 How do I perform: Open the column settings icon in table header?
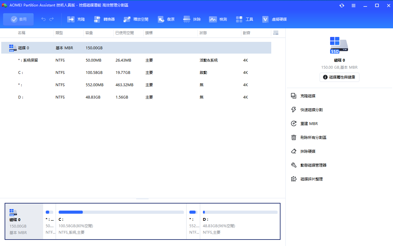[x=276, y=33]
